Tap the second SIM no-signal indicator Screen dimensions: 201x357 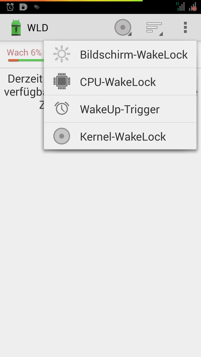pyautogui.click(x=193, y=6)
